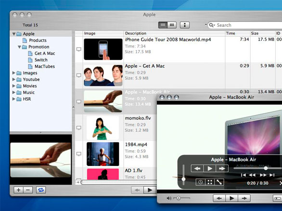Select the MacTubes playlist
Image resolution: width=282 pixels, height=211 pixels.
tap(45, 67)
